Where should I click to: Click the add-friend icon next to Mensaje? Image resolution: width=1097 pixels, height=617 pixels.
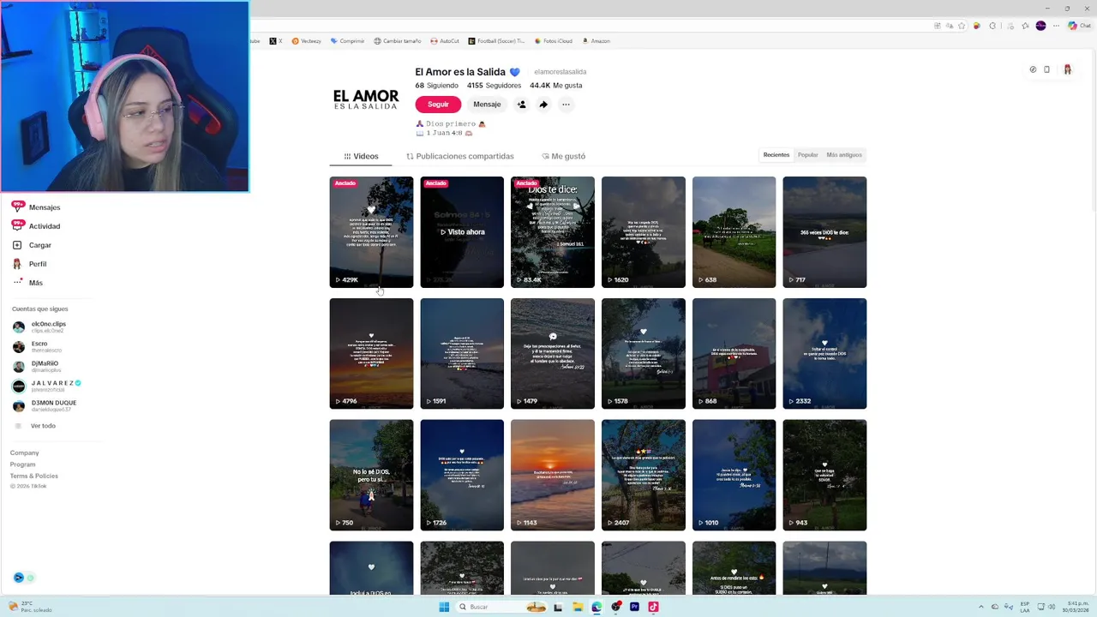click(521, 105)
